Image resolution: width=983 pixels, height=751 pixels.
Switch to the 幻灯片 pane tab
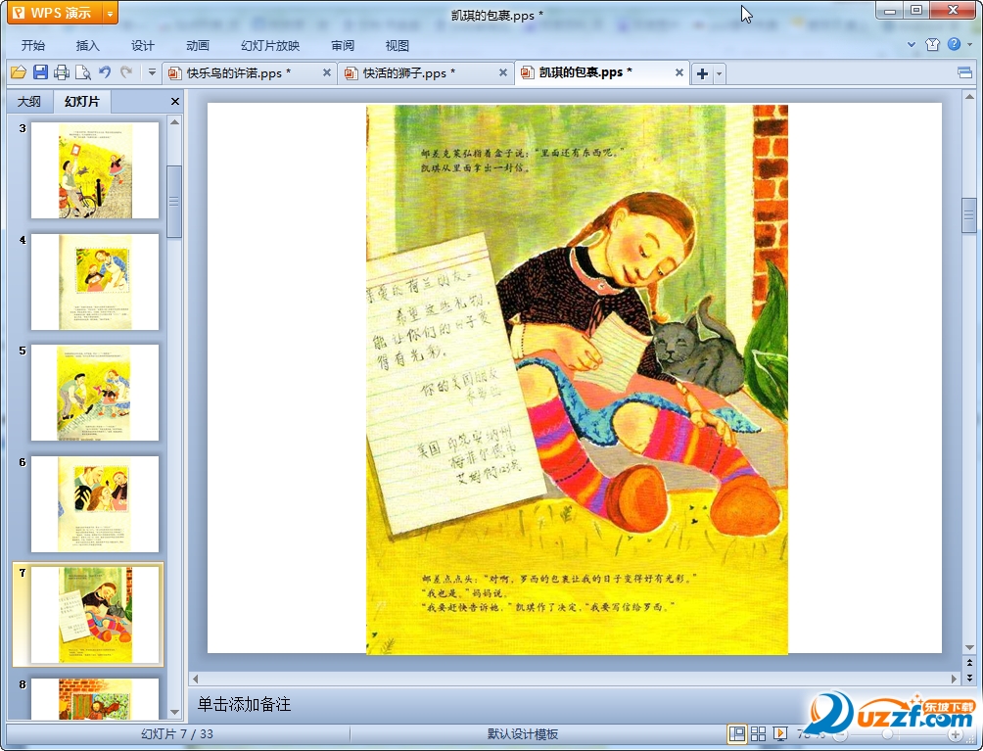[82, 102]
